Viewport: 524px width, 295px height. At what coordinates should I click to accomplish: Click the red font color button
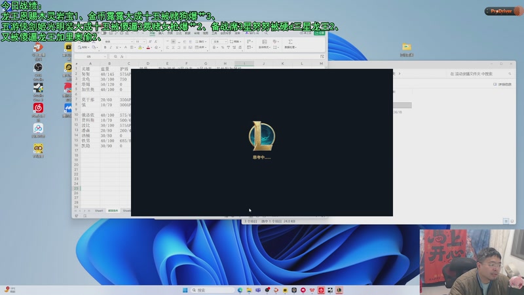pos(148,47)
